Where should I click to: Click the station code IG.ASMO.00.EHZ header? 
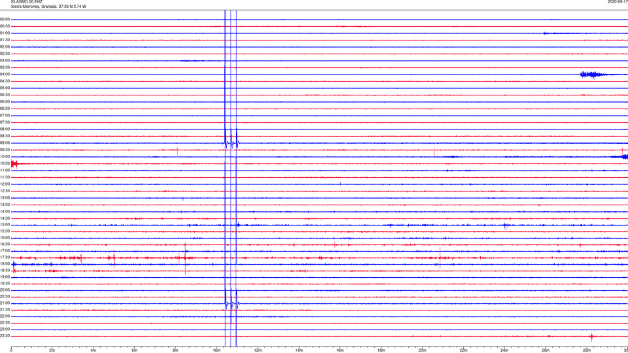click(26, 2)
